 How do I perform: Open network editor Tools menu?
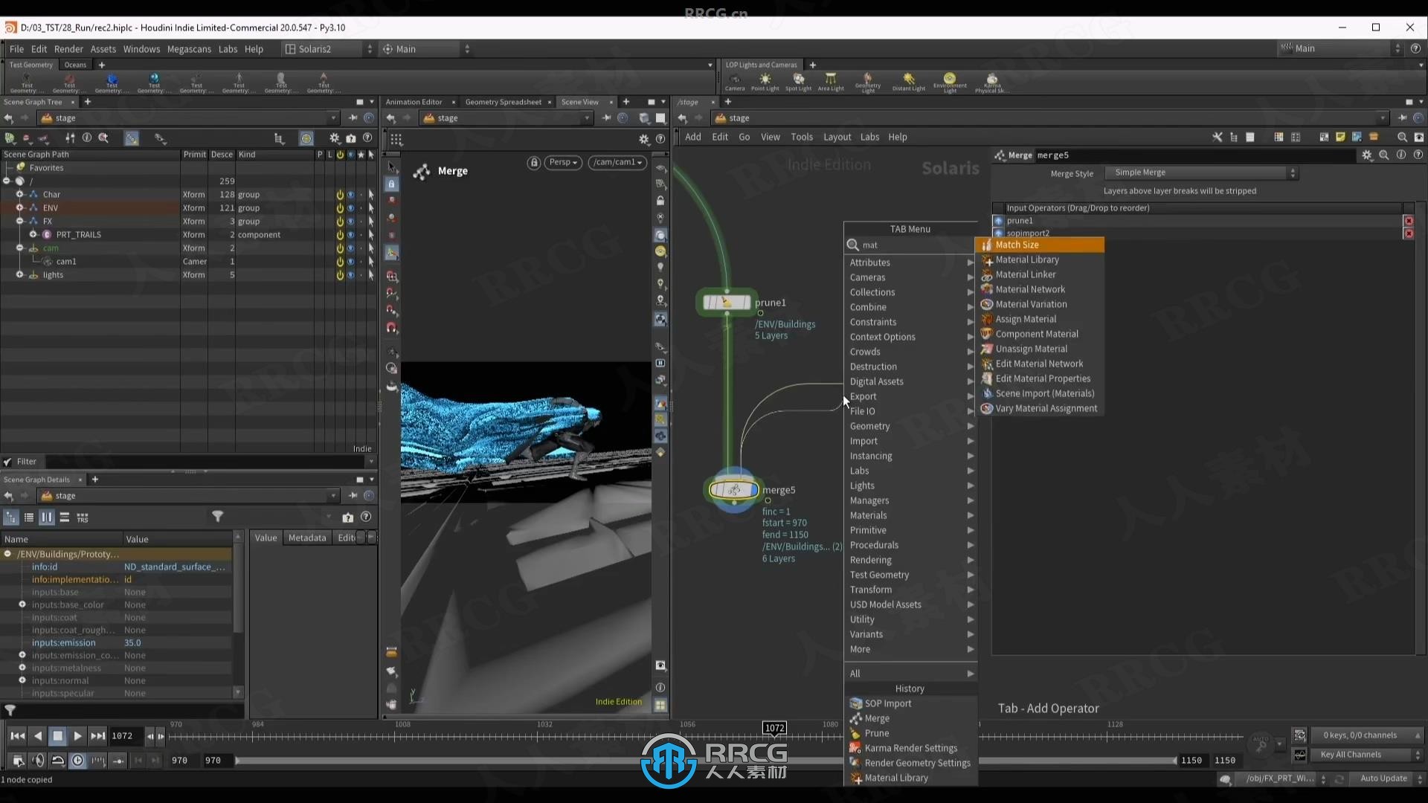(802, 137)
